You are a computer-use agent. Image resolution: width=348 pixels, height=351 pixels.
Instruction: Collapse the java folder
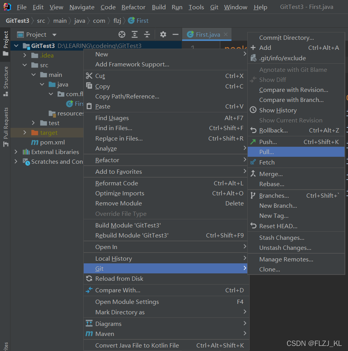click(42, 84)
